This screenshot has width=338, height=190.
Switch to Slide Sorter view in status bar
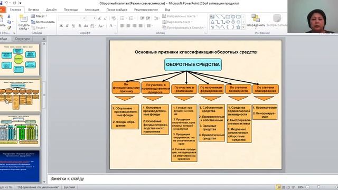click(x=284, y=187)
